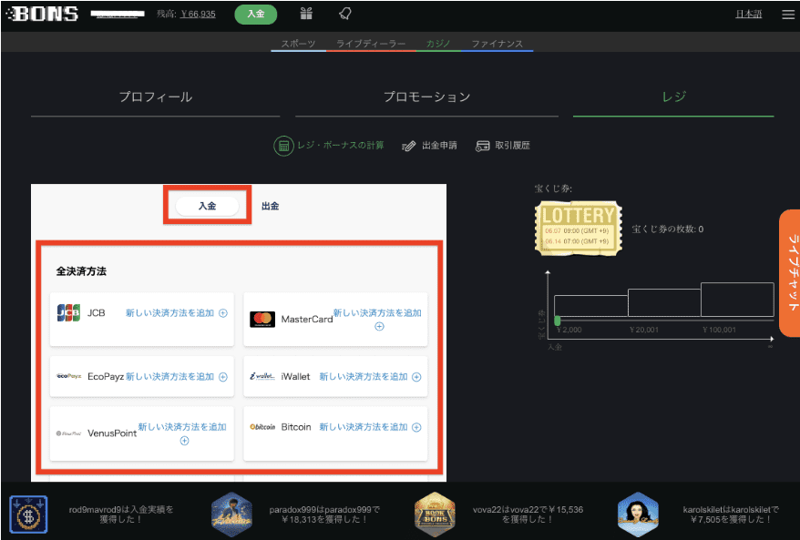Screen dimensions: 800x540
Task: Click the VenusPoint logo
Action: 69,433
